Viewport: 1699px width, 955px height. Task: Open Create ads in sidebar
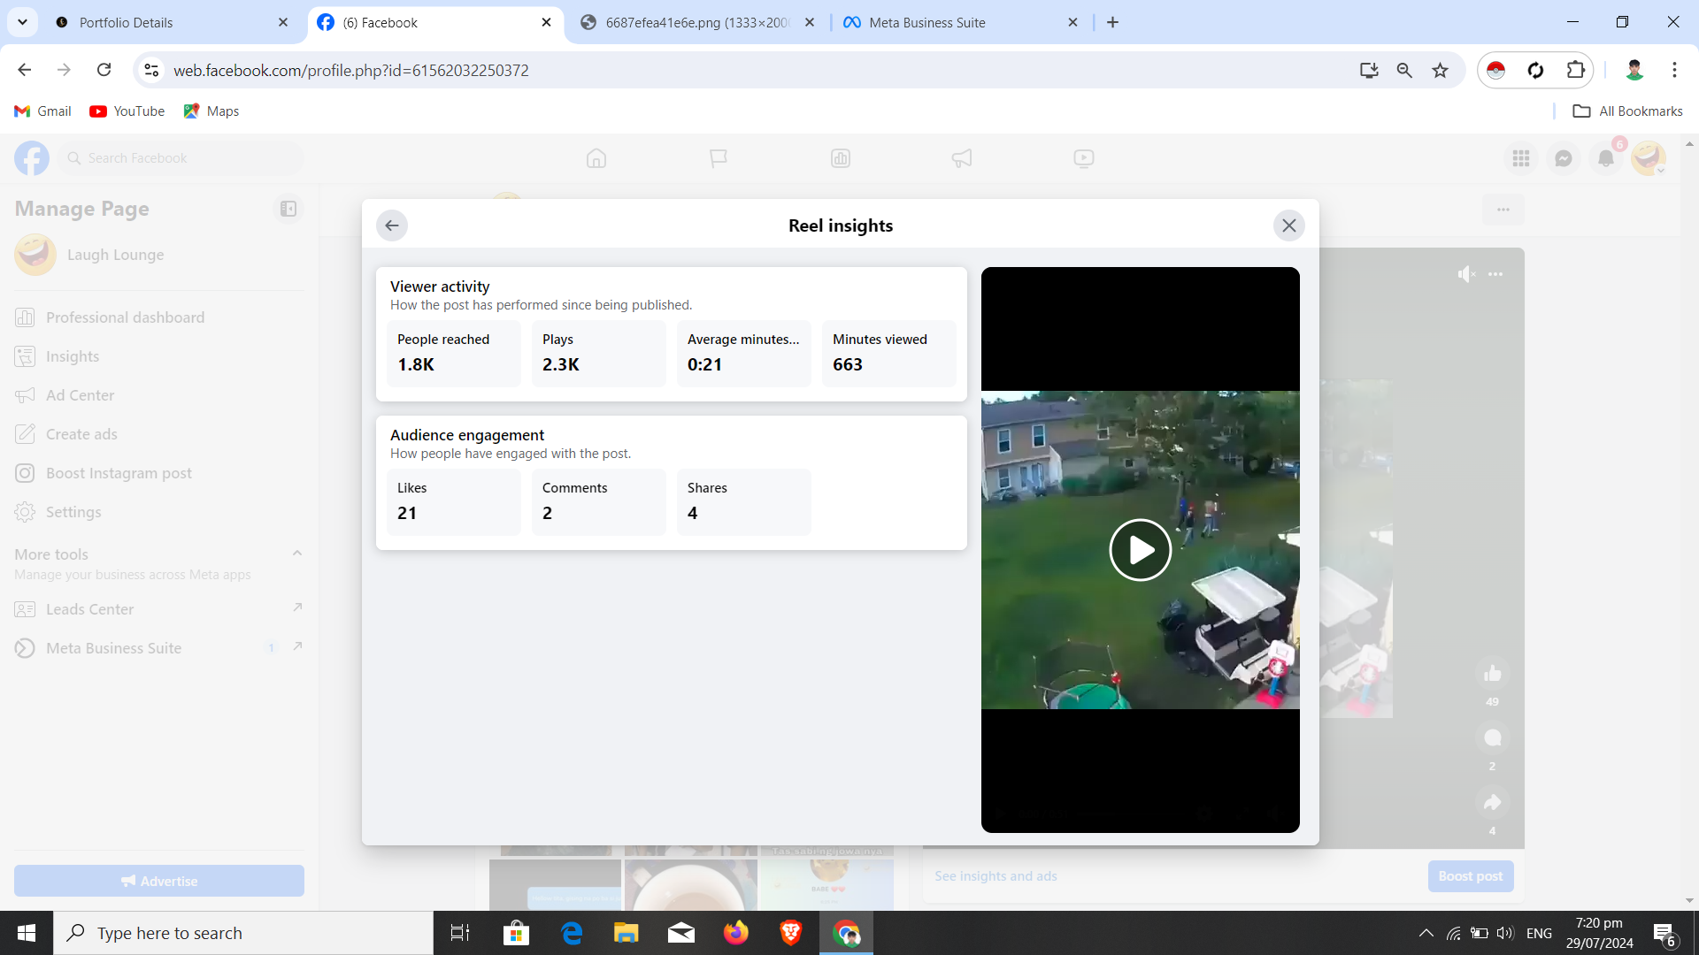pyautogui.click(x=159, y=434)
